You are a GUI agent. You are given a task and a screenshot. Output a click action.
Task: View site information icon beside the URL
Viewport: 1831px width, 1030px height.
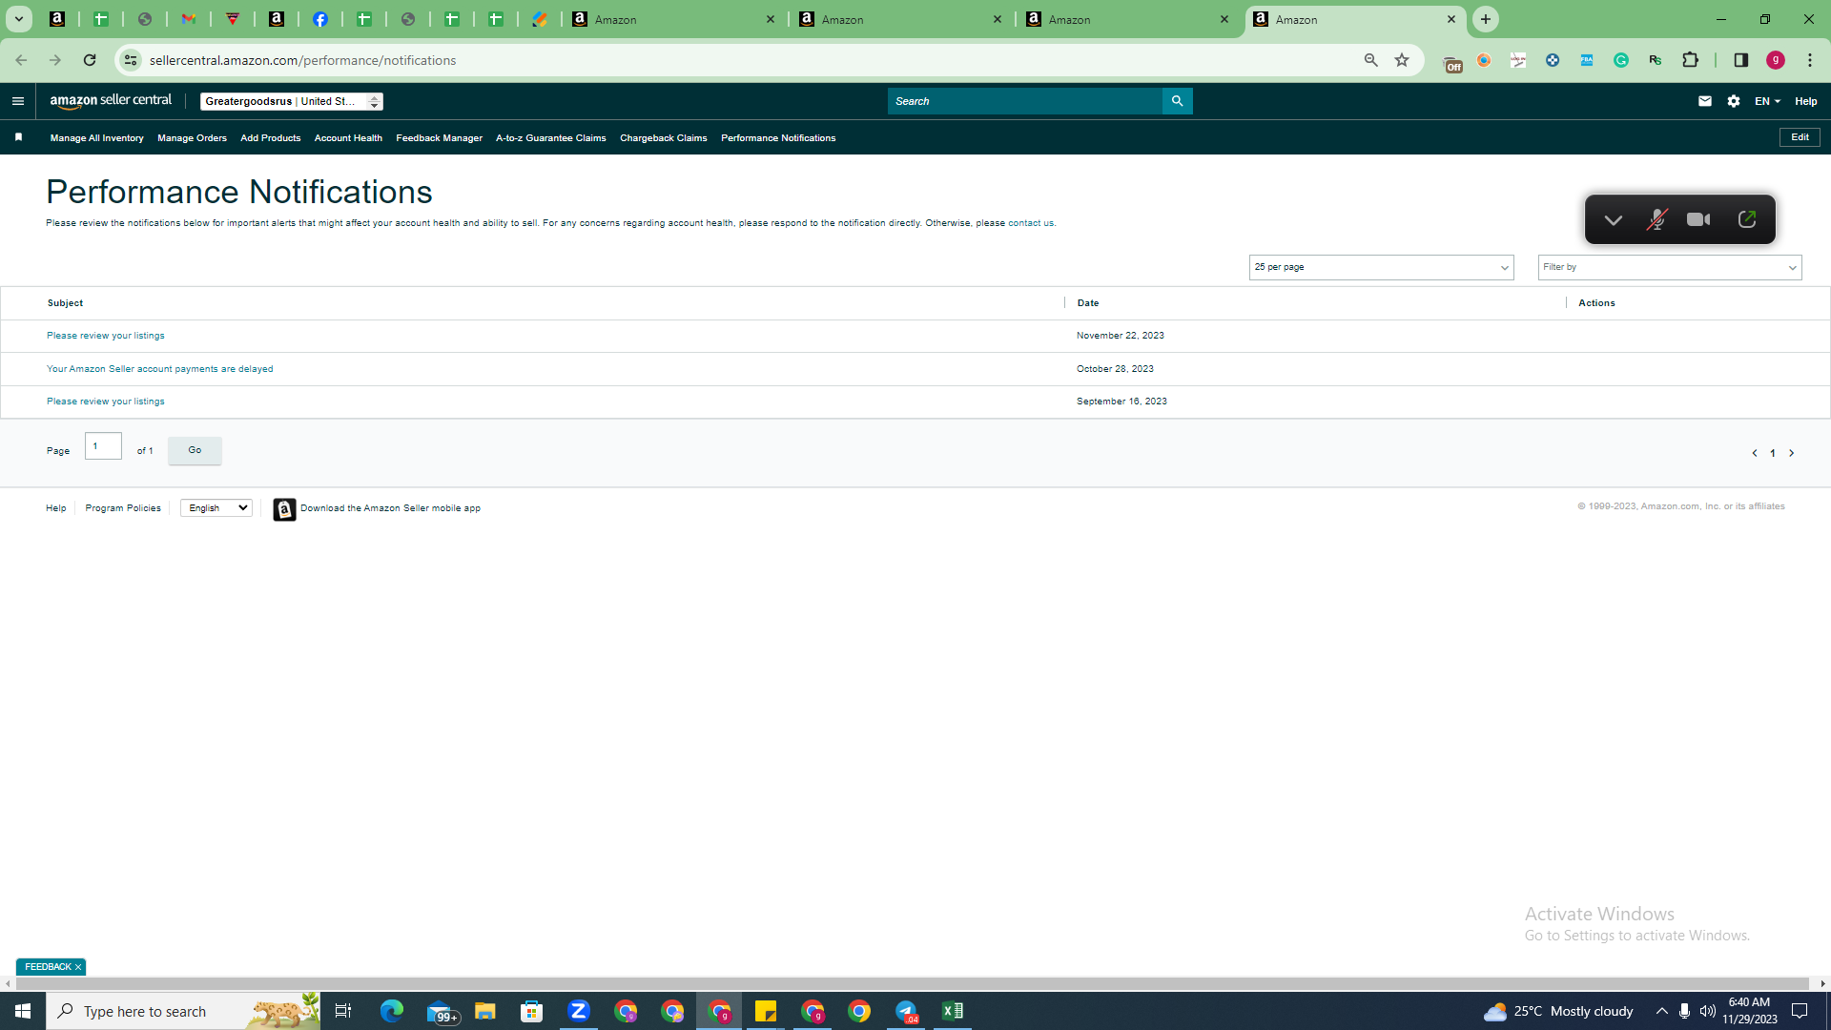(x=131, y=60)
